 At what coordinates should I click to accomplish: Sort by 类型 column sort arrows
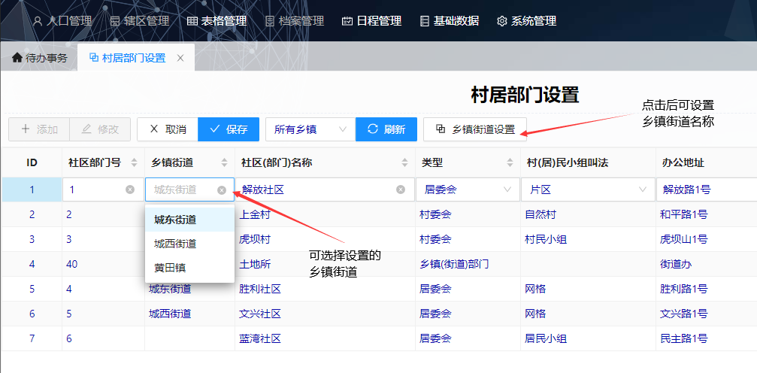510,162
